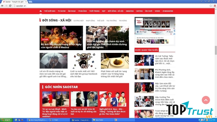Close the Saostar browser tab
This screenshot has height=122, width=217.
coord(26,2)
